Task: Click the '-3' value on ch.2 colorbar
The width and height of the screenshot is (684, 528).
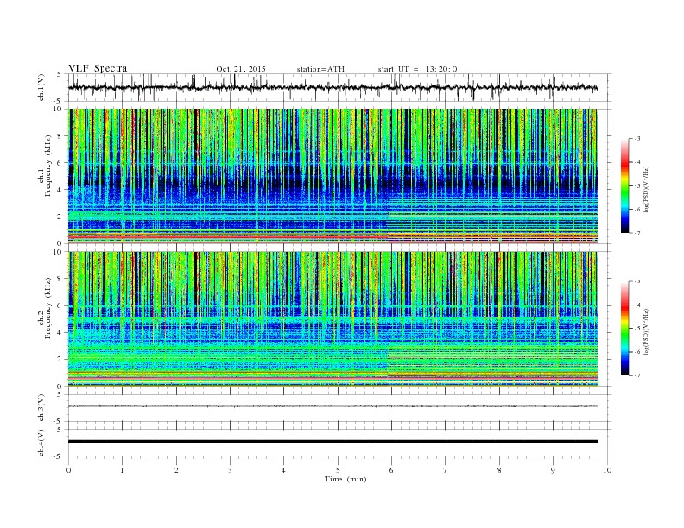Action: pyautogui.click(x=637, y=281)
